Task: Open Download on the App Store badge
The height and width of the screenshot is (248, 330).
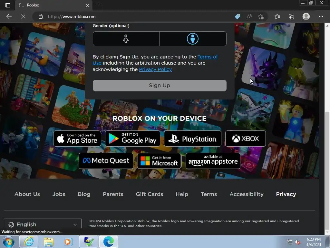Action: 77,139
